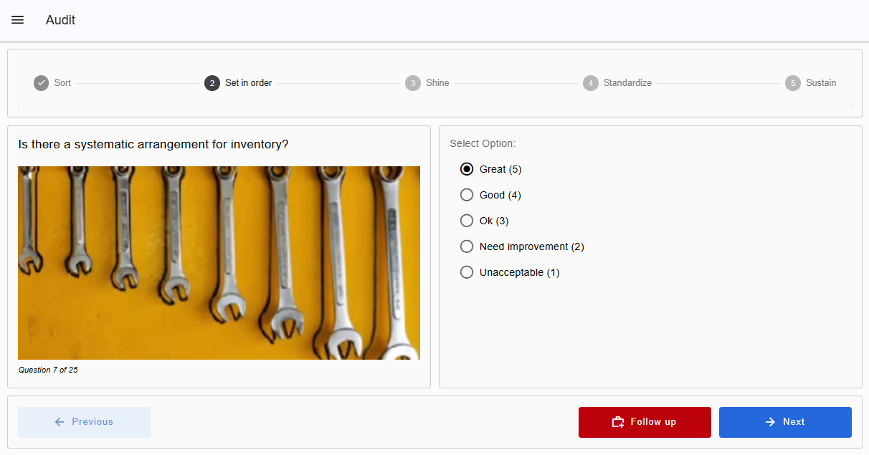The height and width of the screenshot is (455, 869).
Task: Click the briefcase icon on Follow up
Action: pyautogui.click(x=618, y=422)
